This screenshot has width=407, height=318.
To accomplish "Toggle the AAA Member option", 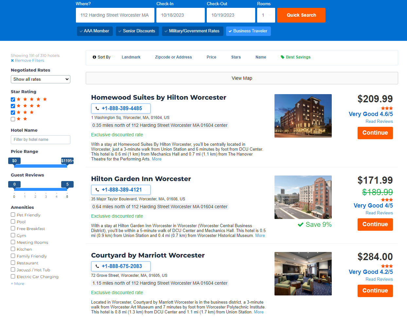I will point(95,31).
